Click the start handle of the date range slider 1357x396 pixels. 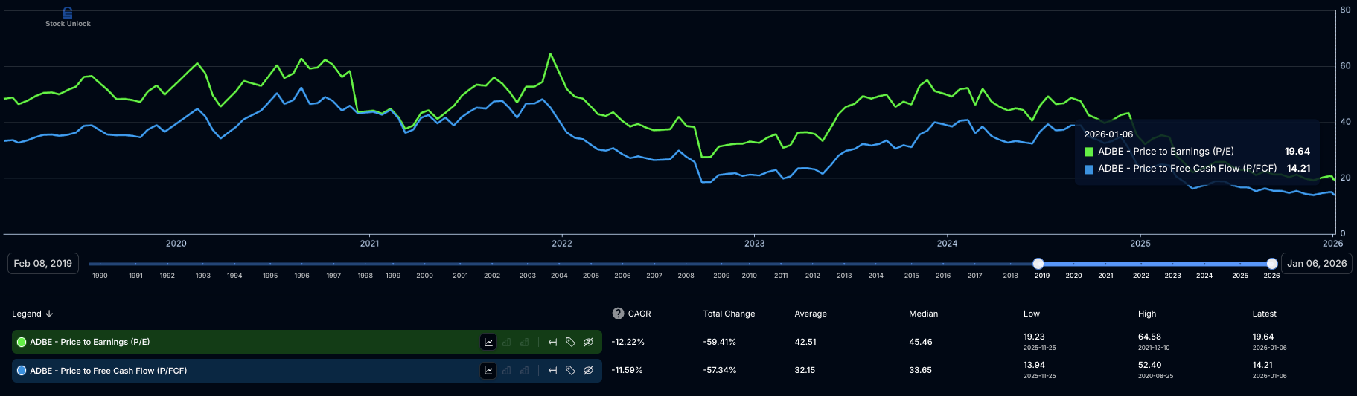1038,264
